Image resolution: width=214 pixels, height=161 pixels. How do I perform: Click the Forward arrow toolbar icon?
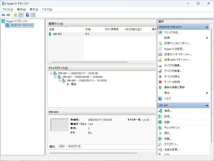8,15
